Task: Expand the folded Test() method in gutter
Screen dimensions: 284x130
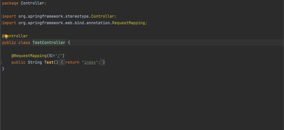Action: pos(1,62)
